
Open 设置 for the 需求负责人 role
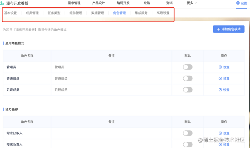pyautogui.click(x=224, y=145)
